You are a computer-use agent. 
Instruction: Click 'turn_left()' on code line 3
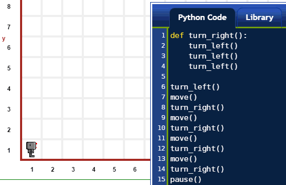pyautogui.click(x=213, y=56)
